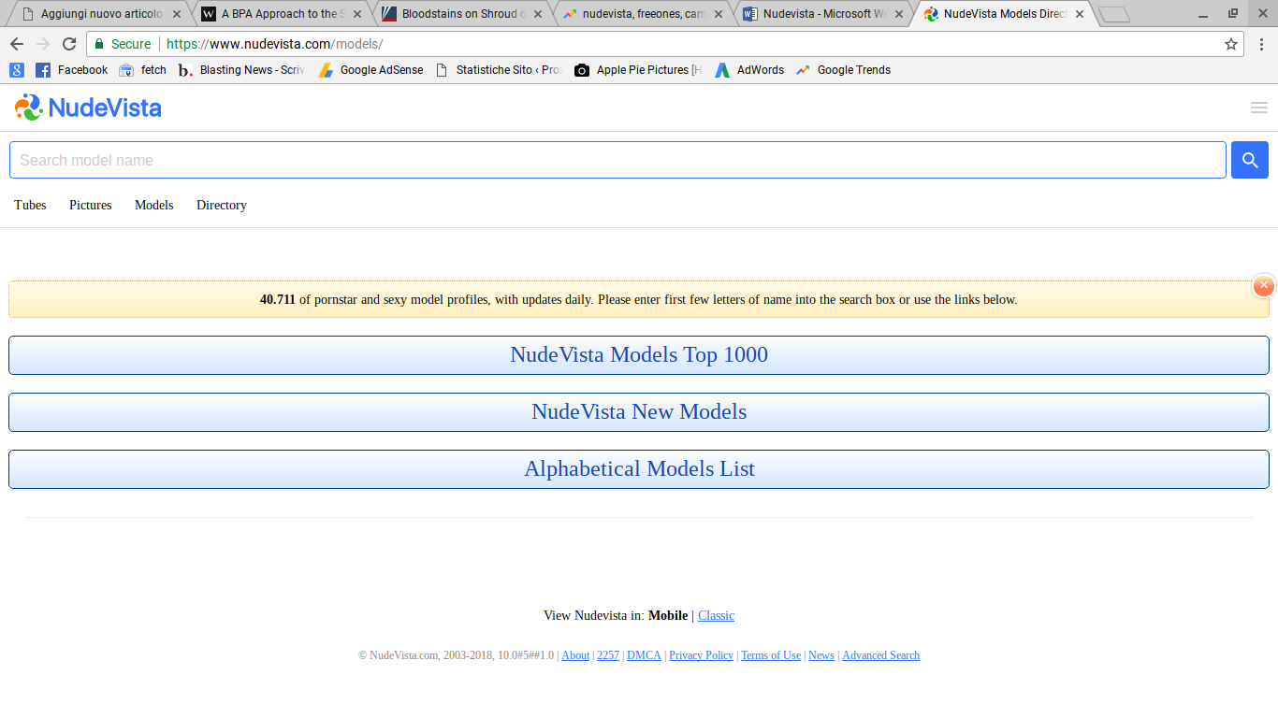Open the Apple Pie Pictures bookmark

click(x=637, y=70)
